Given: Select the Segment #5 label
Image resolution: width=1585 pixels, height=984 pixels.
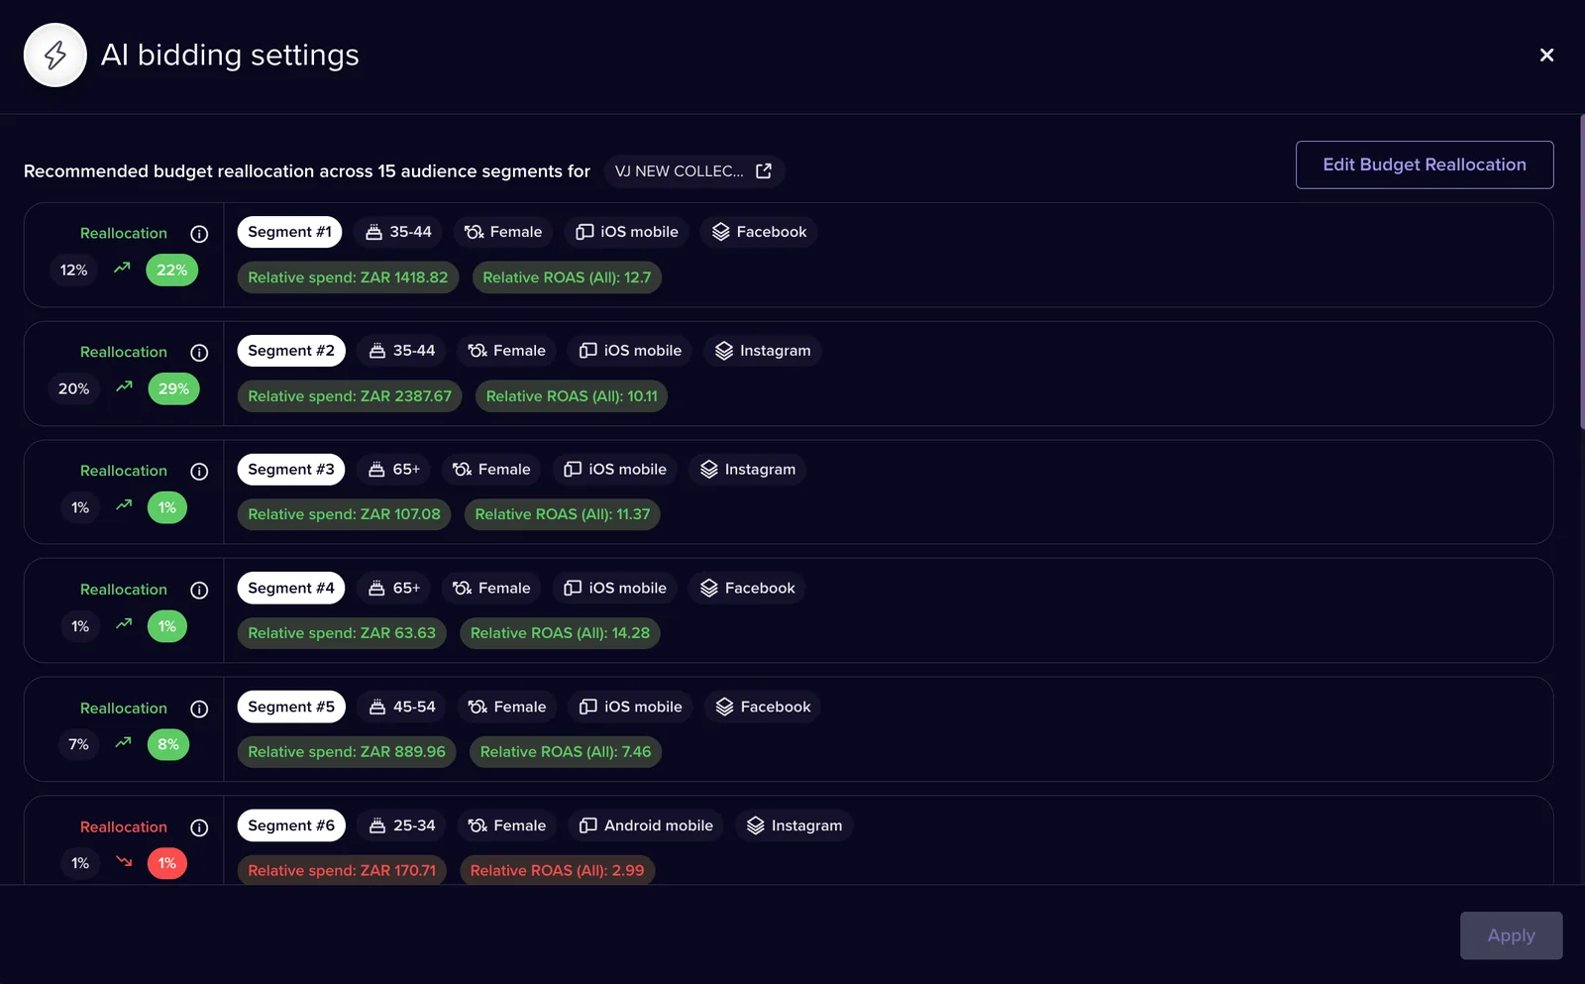Looking at the screenshot, I should [291, 707].
